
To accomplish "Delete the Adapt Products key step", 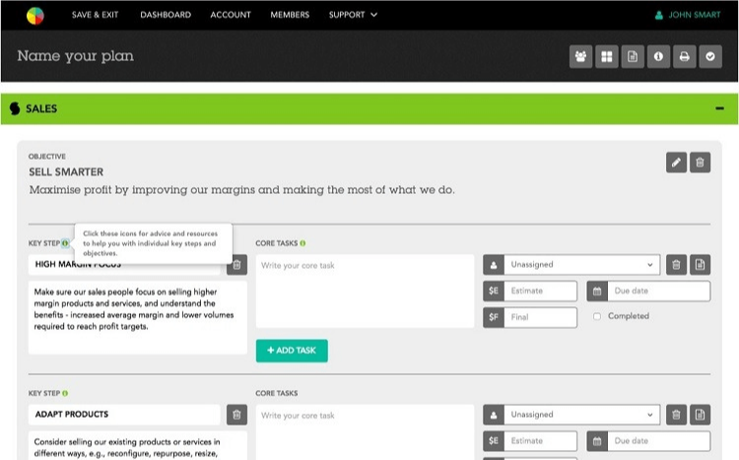I will (x=236, y=415).
